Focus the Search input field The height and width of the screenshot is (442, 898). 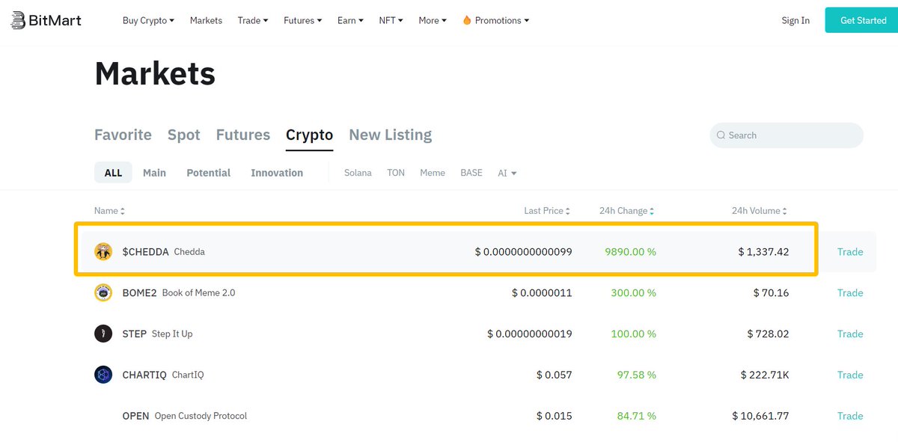coord(786,135)
